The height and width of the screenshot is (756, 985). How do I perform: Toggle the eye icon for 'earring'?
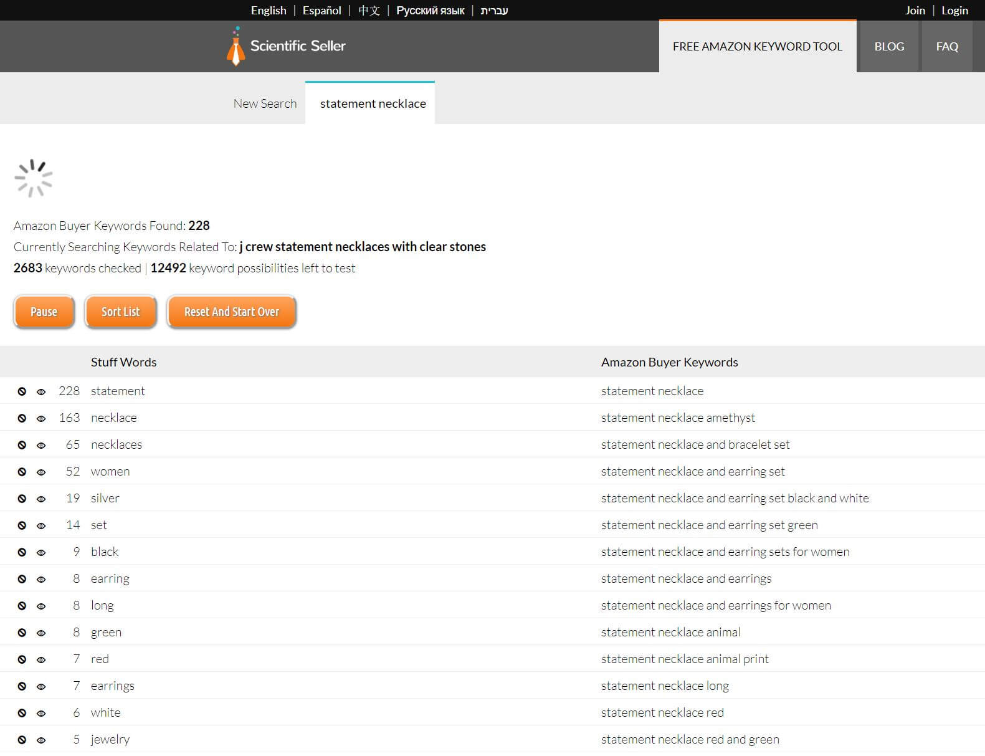coord(41,579)
